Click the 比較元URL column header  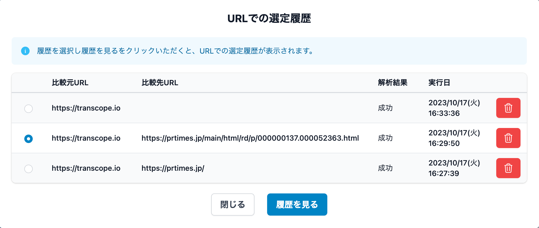coord(70,83)
